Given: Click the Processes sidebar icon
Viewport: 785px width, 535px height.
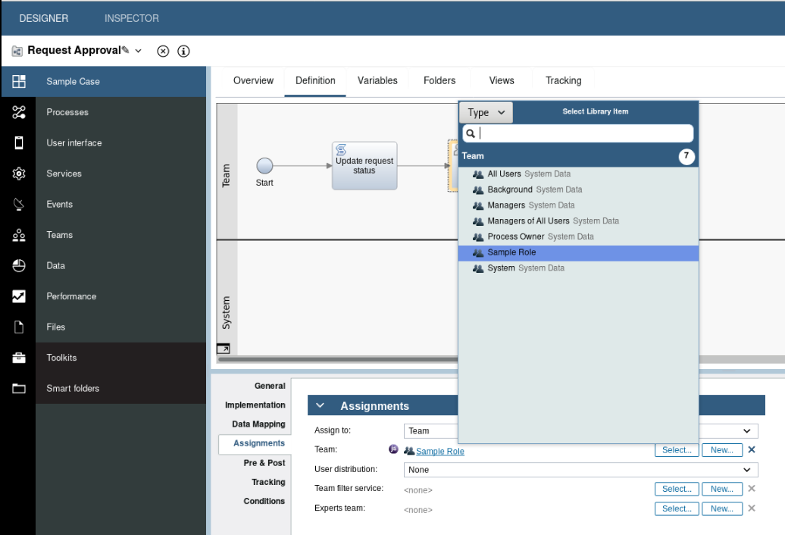Looking at the screenshot, I should pyautogui.click(x=18, y=112).
